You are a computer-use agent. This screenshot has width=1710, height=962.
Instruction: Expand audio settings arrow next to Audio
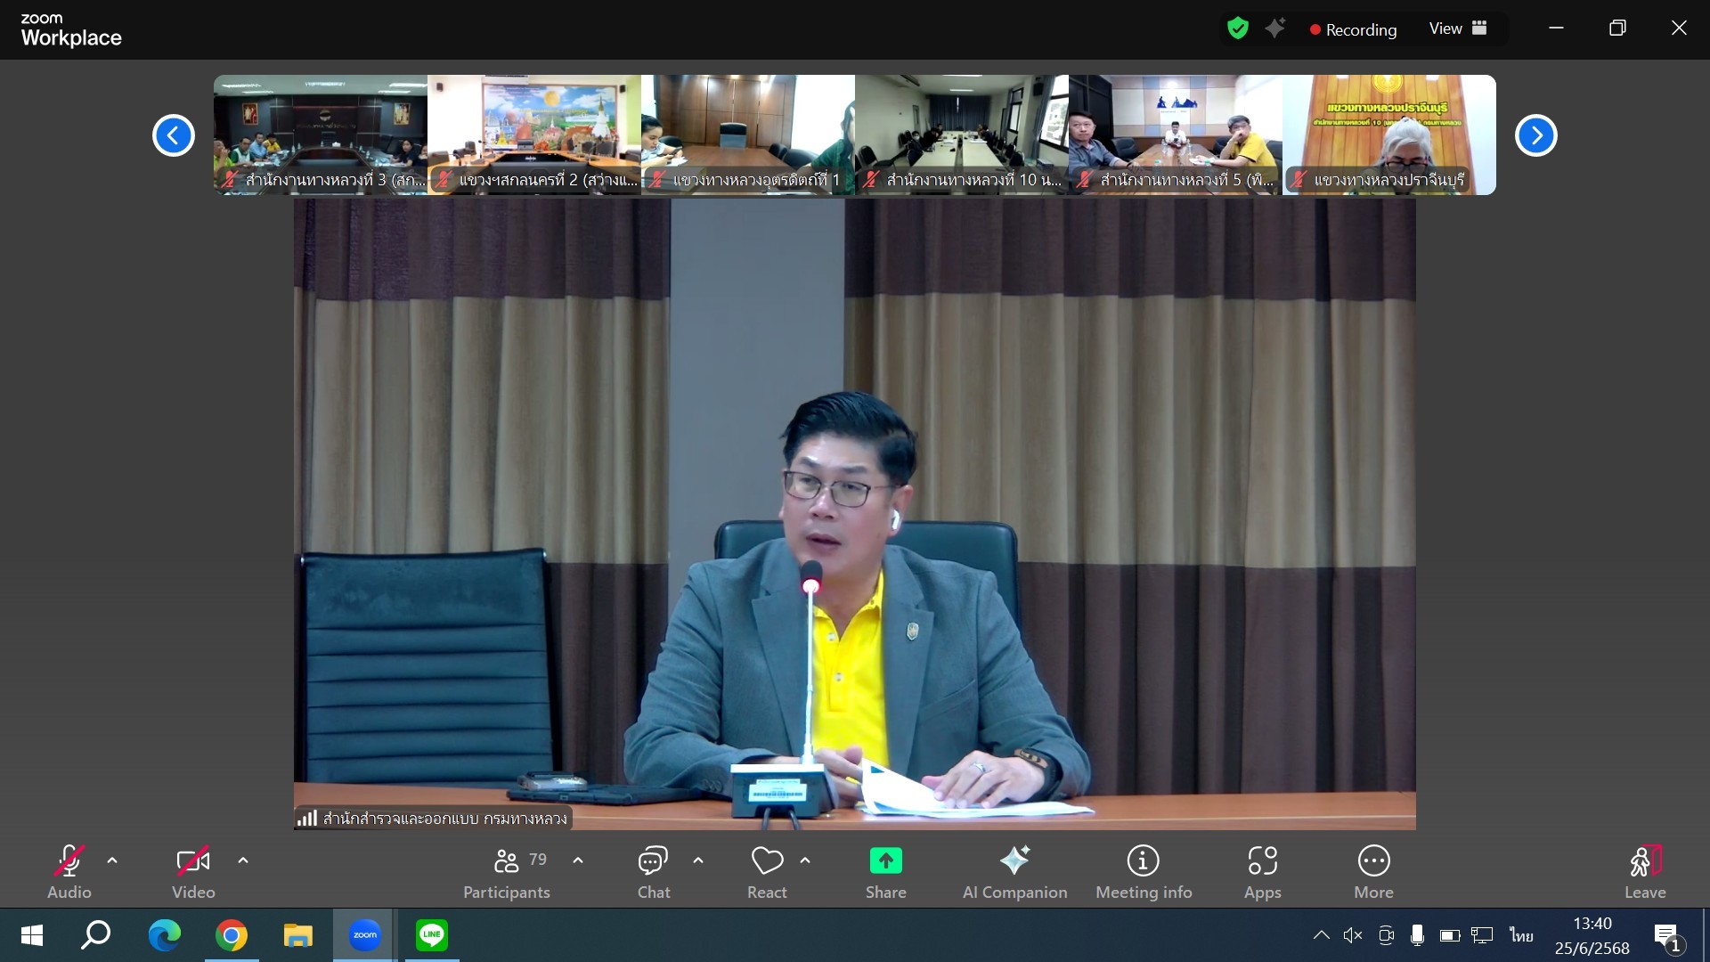coord(112,860)
